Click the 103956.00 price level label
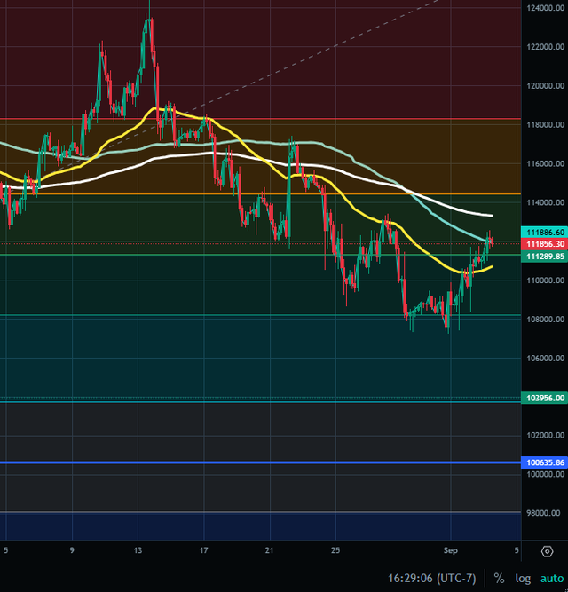 click(x=545, y=398)
